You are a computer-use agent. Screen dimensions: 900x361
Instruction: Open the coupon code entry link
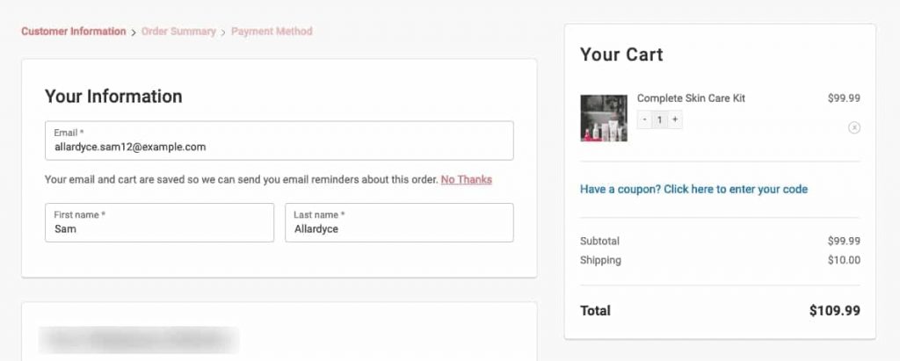(693, 189)
